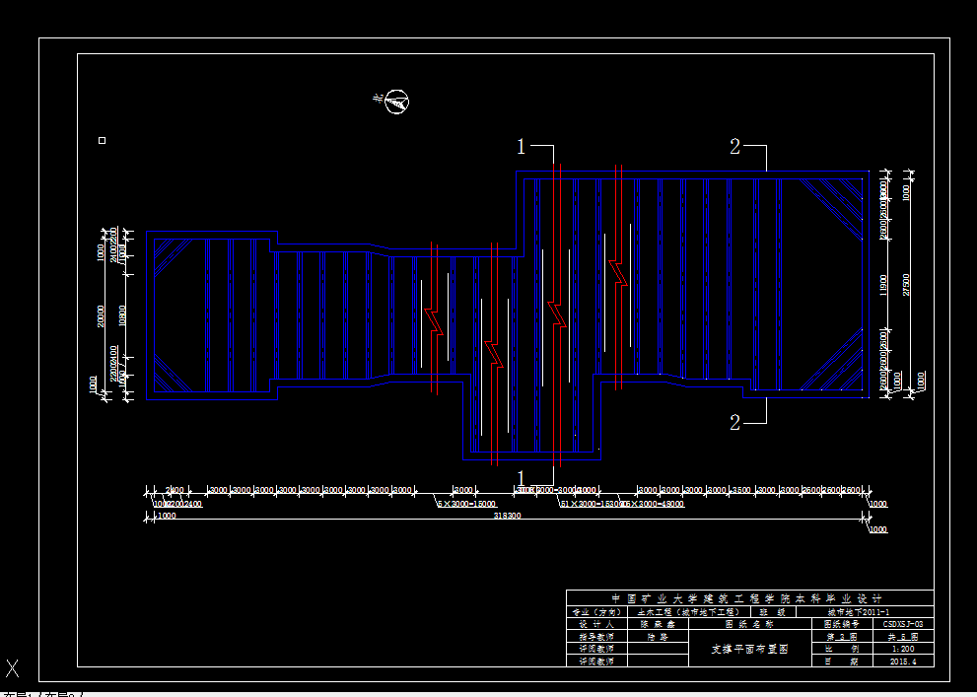Click the dimension note 5X3000=15000

point(466,504)
